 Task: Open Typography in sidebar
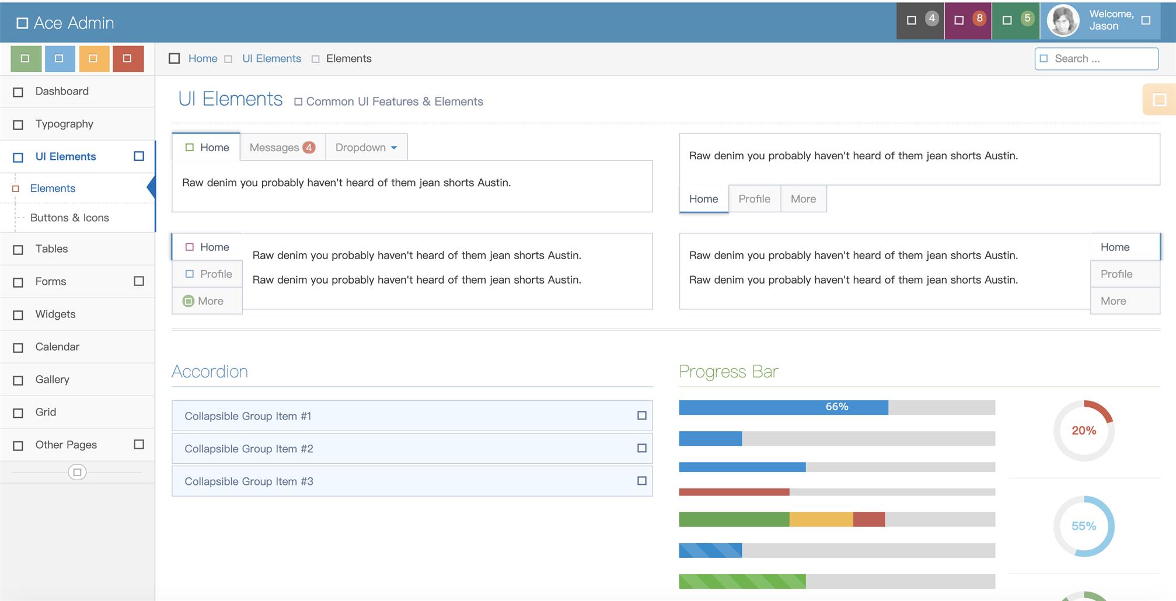(78, 124)
